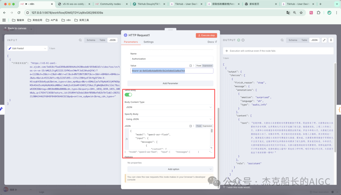Click the Bearer token Value field
The width and height of the screenshot is (341, 195).
tap(172, 71)
